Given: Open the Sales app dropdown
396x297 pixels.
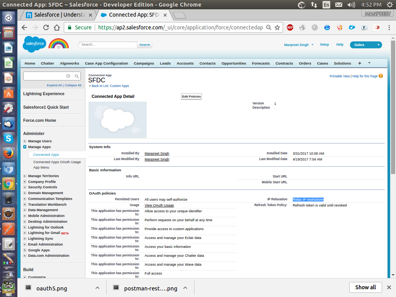Looking at the screenshot, I should coord(366,45).
